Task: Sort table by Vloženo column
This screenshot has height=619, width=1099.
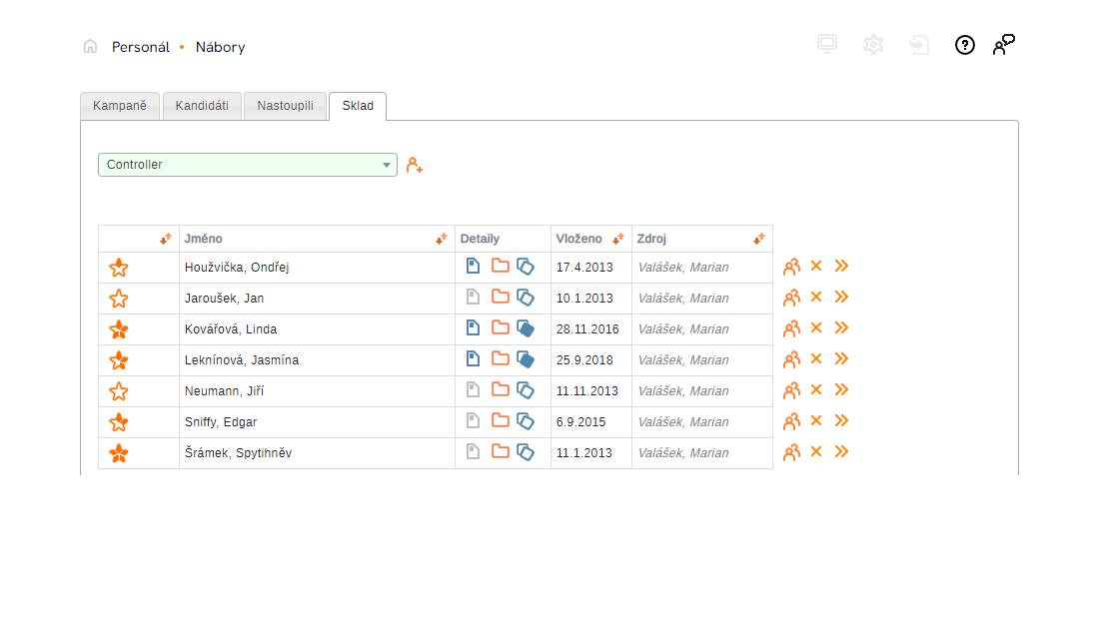Action: (618, 239)
